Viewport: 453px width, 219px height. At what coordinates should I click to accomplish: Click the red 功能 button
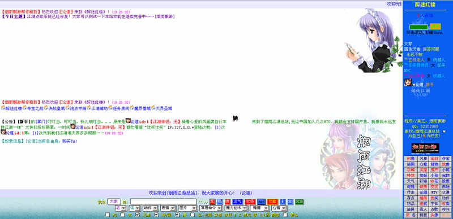point(272,202)
